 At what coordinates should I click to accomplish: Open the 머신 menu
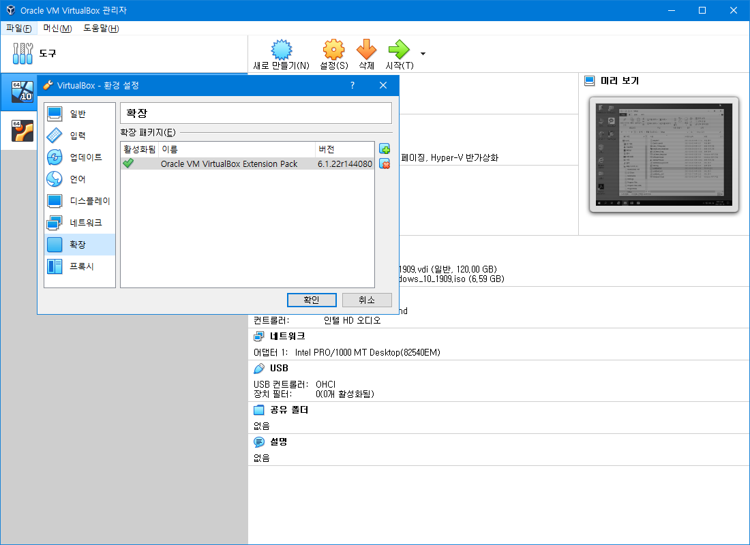(x=57, y=28)
